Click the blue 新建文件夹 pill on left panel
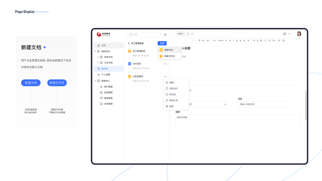322x181 pixels. click(57, 83)
